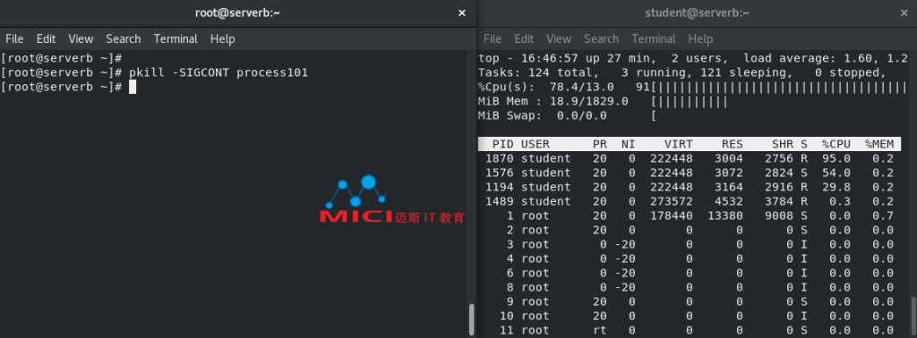The height and width of the screenshot is (338, 917).
Task: Open View menu in student terminal
Action: [x=559, y=39]
